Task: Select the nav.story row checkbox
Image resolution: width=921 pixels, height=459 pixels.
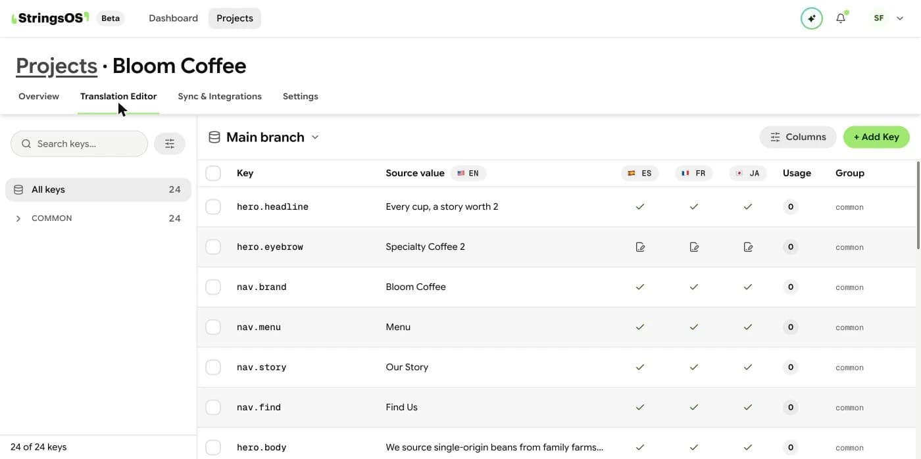Action: [213, 367]
